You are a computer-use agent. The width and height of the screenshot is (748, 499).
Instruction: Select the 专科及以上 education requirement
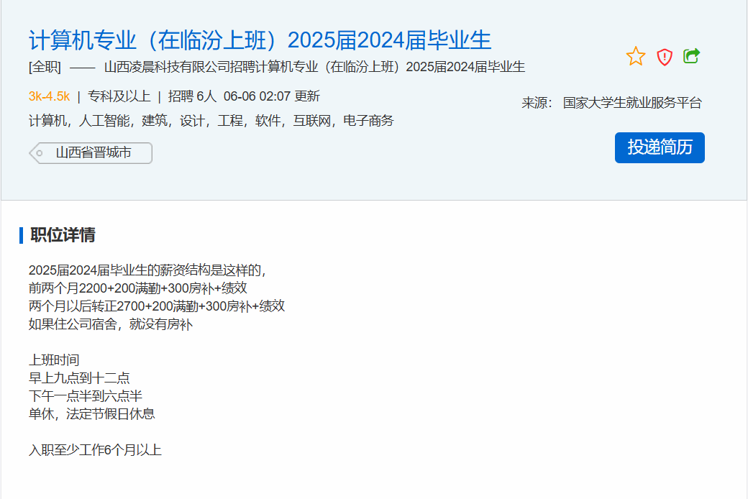(119, 96)
